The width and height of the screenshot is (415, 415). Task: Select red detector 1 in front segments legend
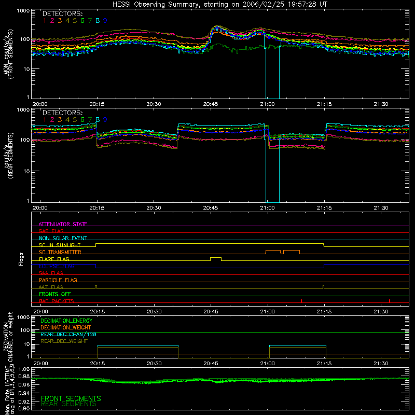coord(45,21)
